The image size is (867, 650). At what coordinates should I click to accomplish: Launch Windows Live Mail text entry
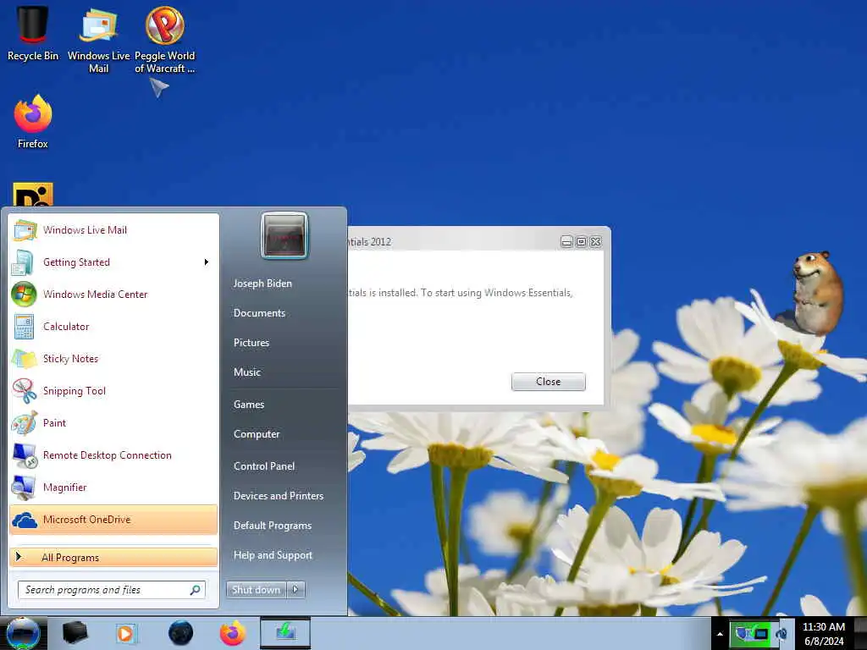point(86,230)
